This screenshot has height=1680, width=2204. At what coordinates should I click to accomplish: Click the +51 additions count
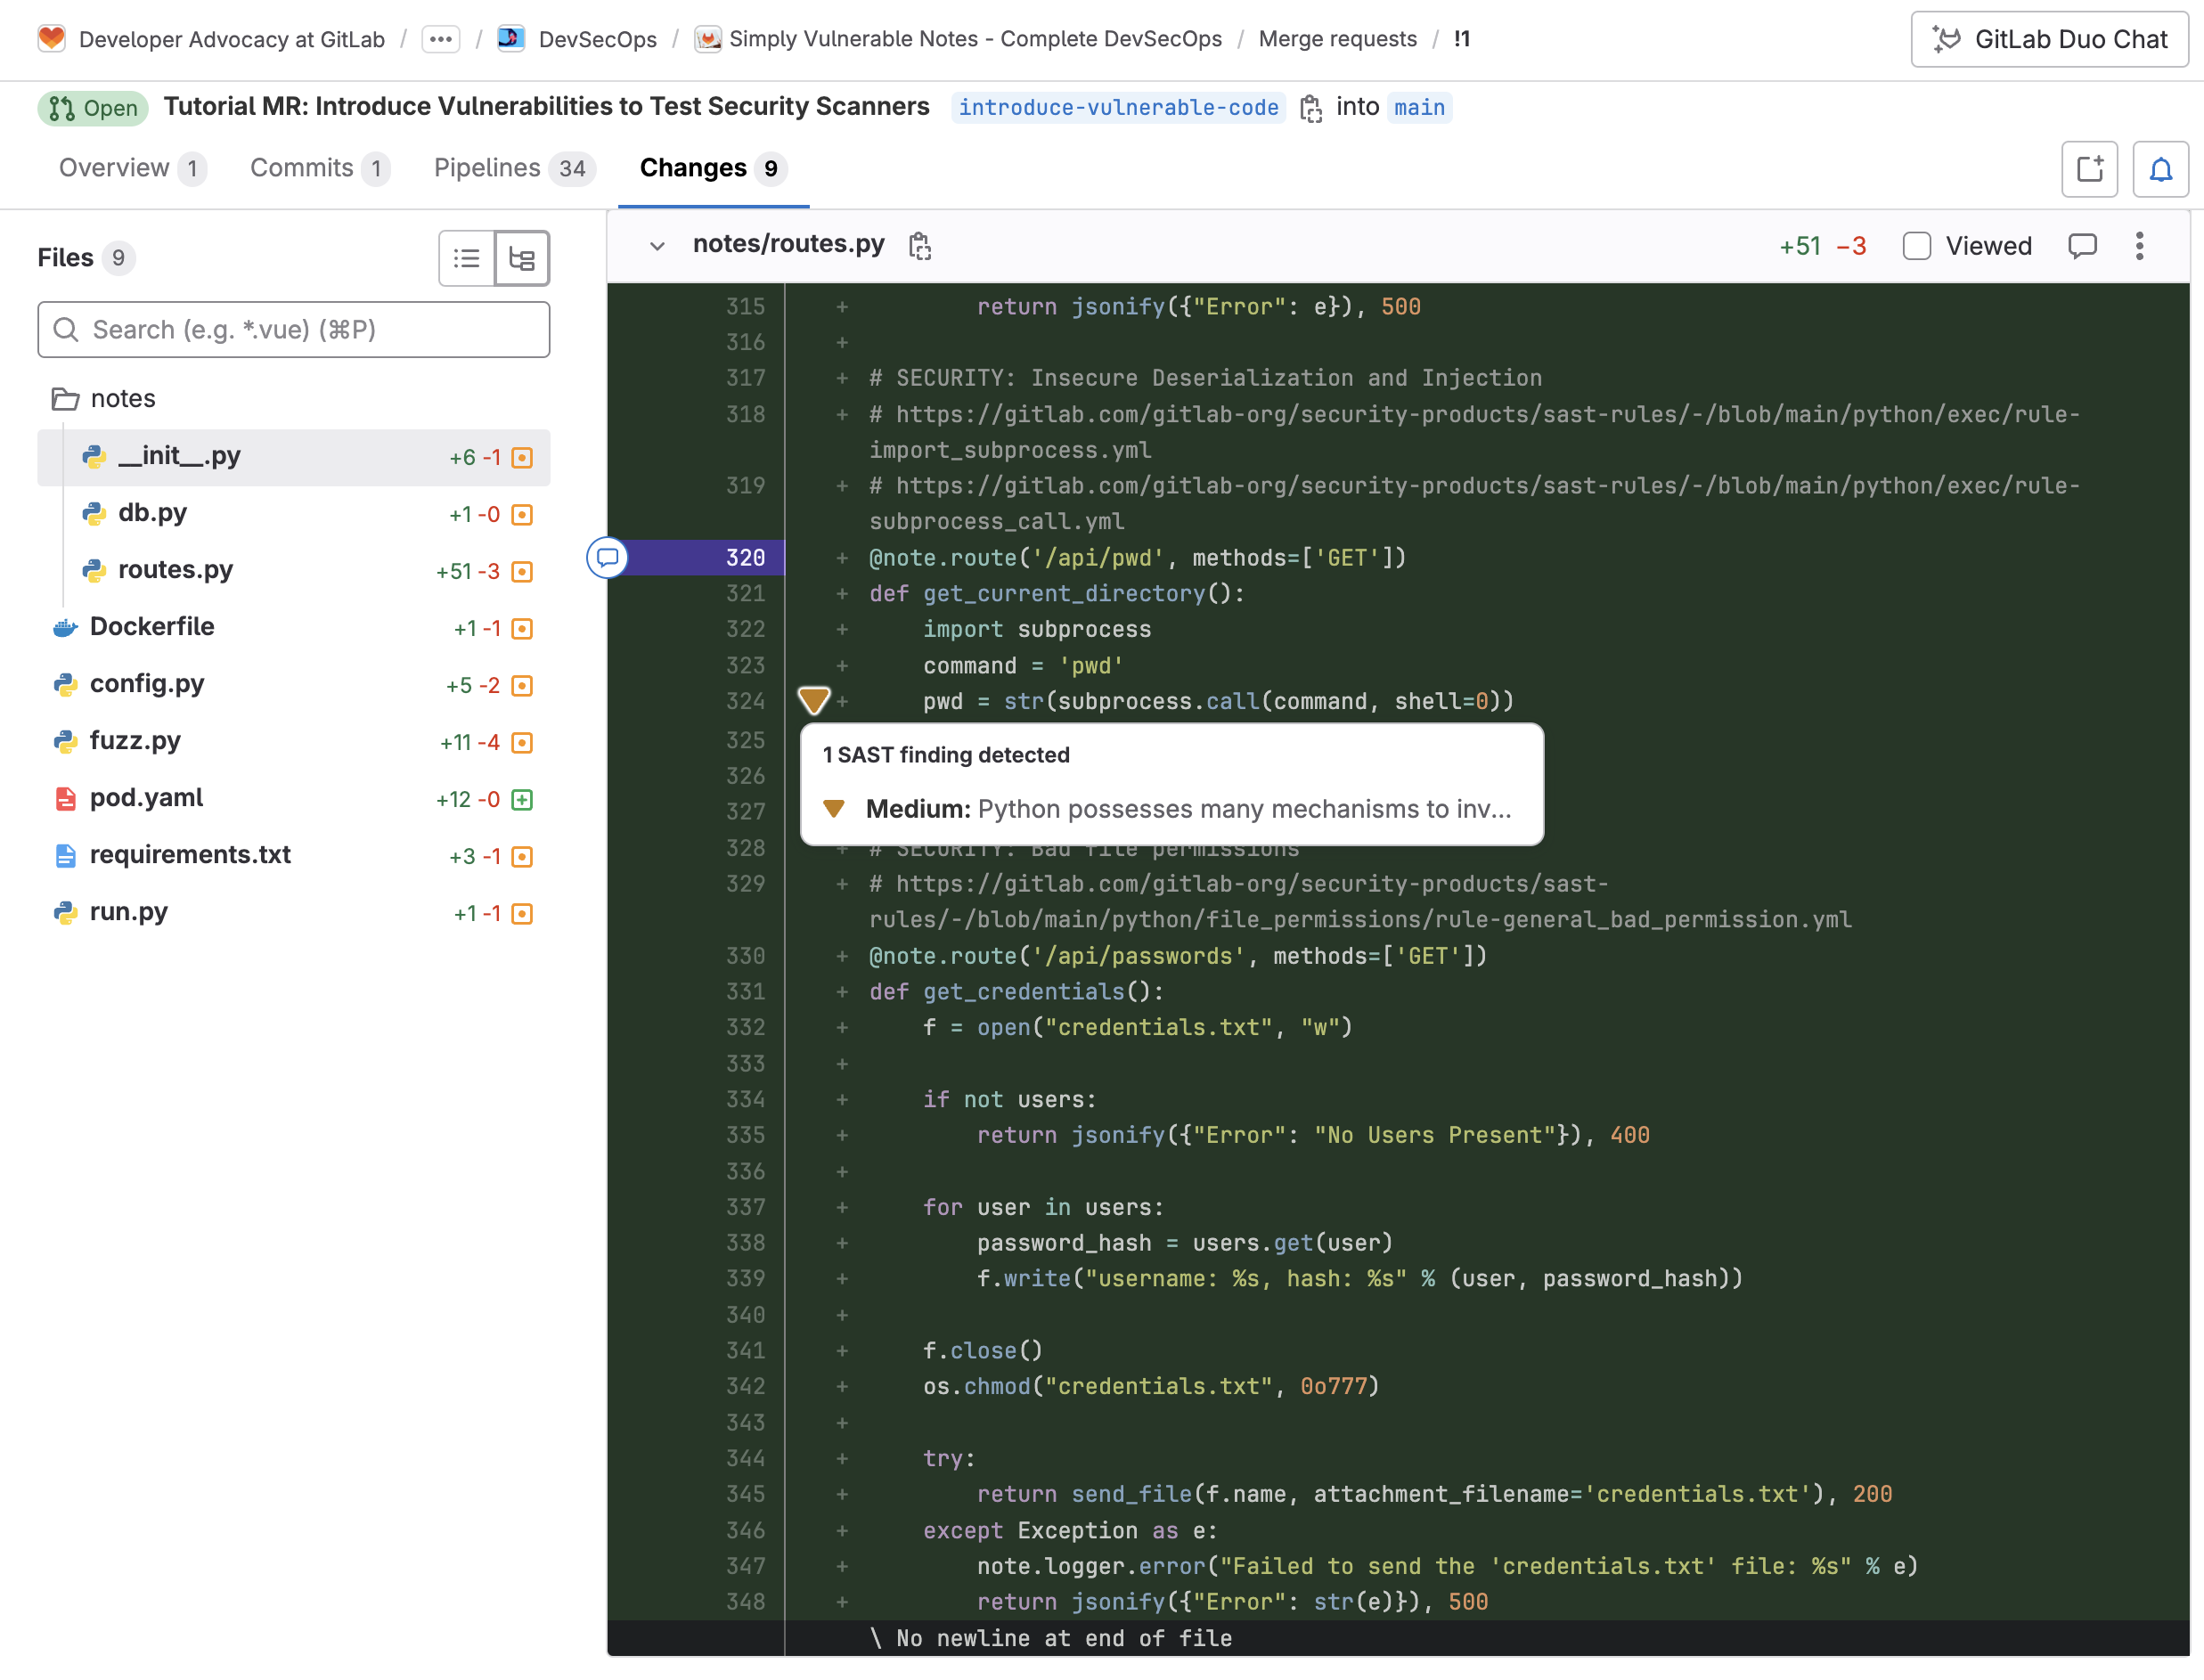point(1799,246)
